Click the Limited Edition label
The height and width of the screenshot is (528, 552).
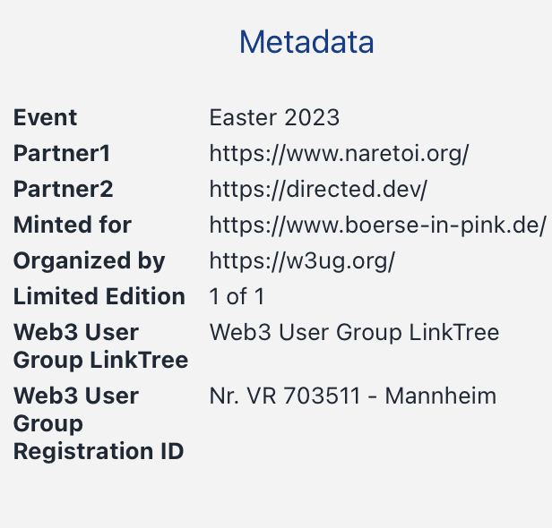click(x=99, y=296)
